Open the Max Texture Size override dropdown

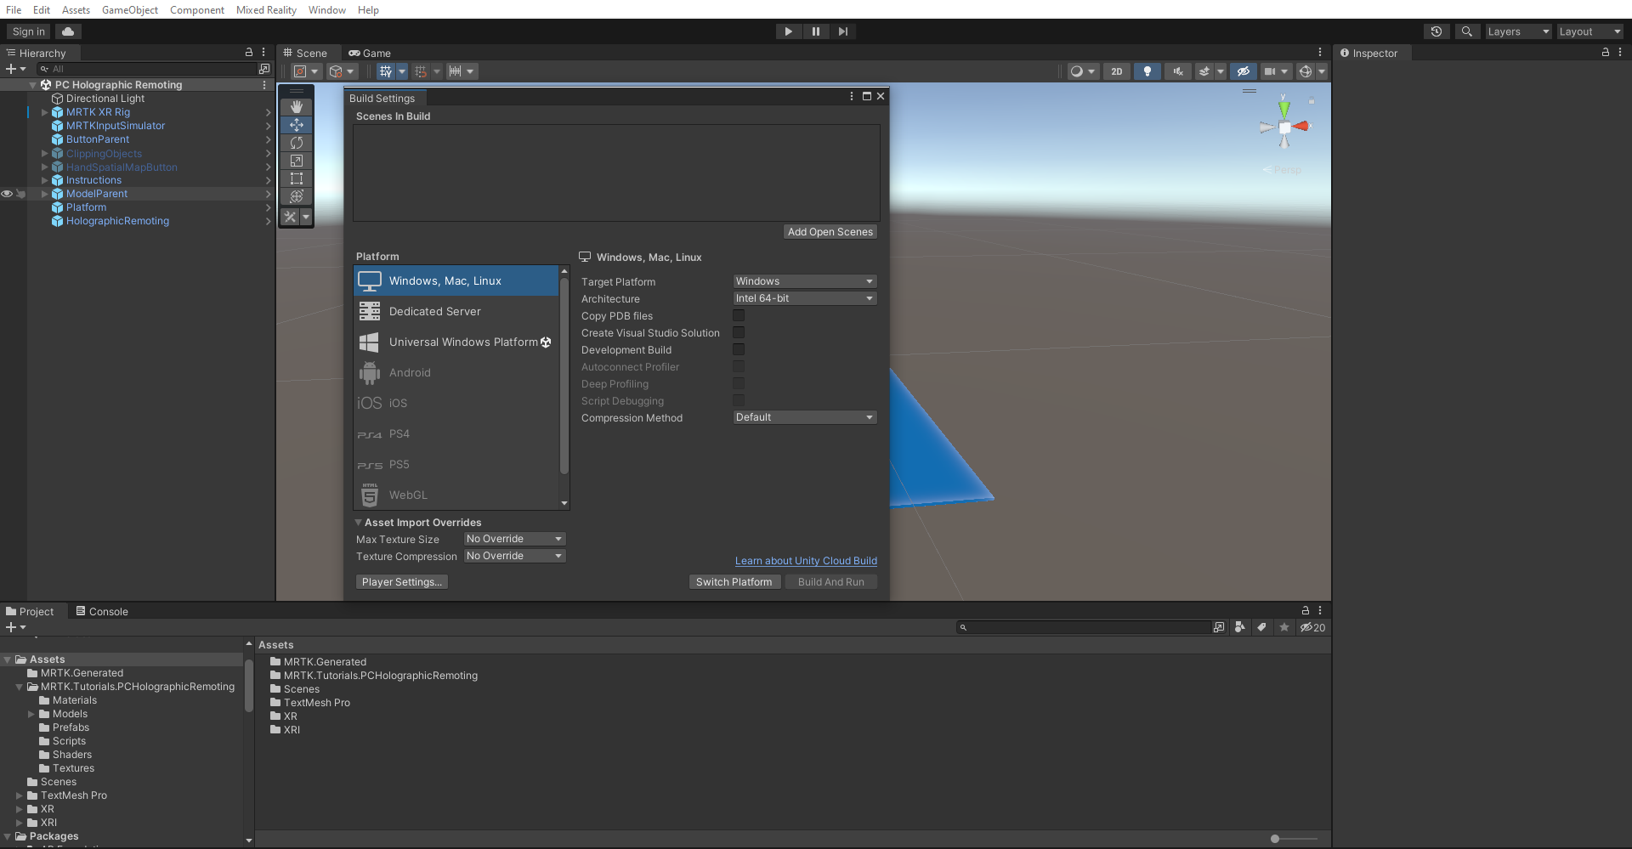pyautogui.click(x=513, y=539)
